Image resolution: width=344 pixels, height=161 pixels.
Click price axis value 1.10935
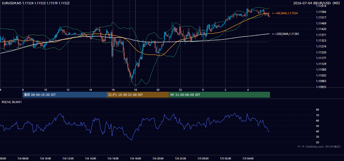coord(321,87)
